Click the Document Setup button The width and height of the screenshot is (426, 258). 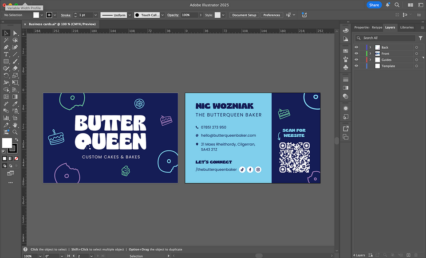point(244,15)
